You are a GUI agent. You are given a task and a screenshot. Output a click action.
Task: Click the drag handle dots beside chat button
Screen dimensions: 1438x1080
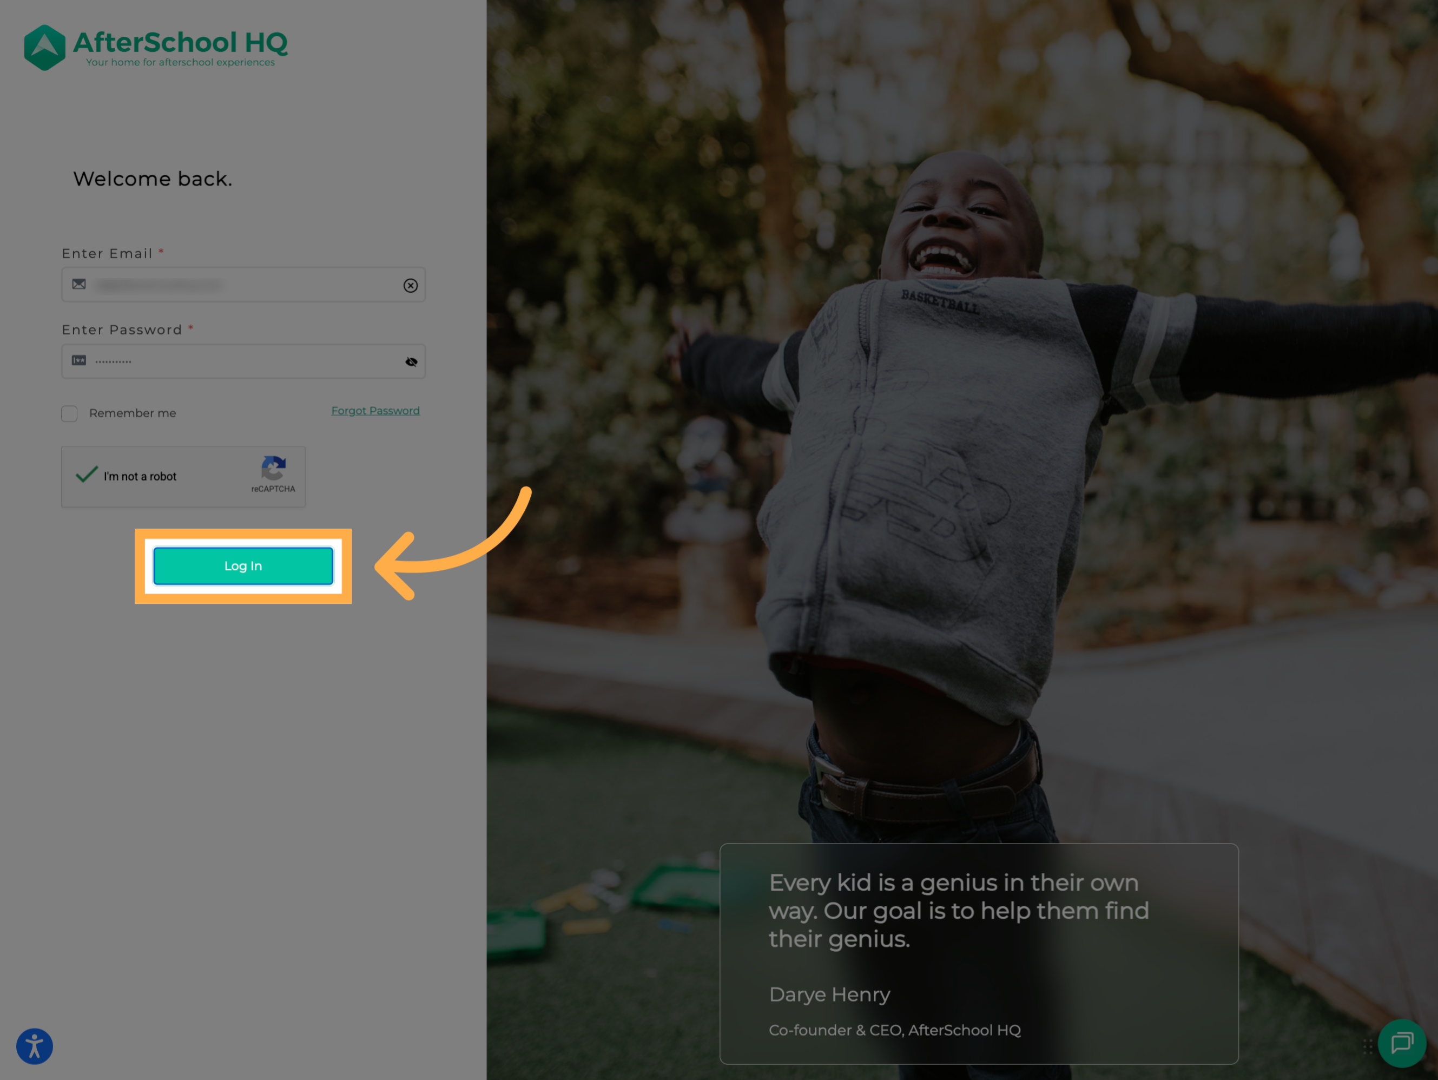coord(1367,1046)
